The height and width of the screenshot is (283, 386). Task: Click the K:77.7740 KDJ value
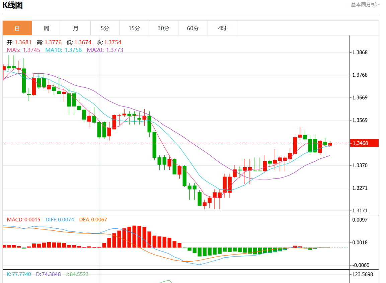tap(19, 274)
